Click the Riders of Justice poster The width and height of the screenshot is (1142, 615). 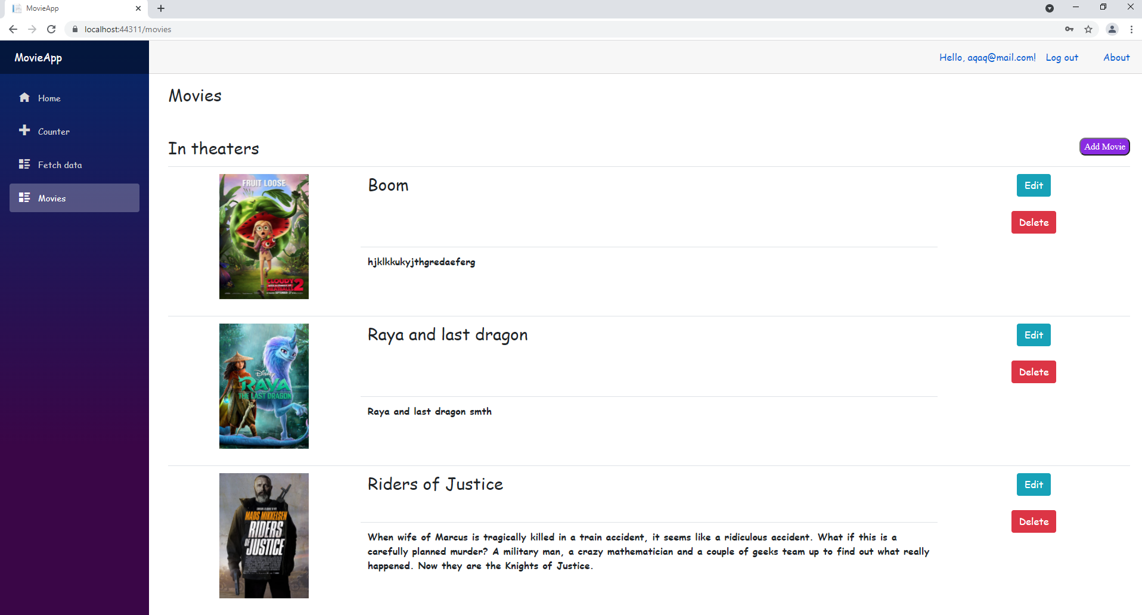(263, 535)
